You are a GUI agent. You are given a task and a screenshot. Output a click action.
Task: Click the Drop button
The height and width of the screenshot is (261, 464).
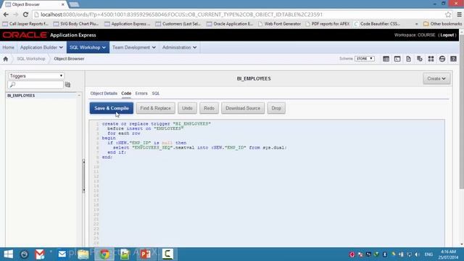[x=276, y=108]
